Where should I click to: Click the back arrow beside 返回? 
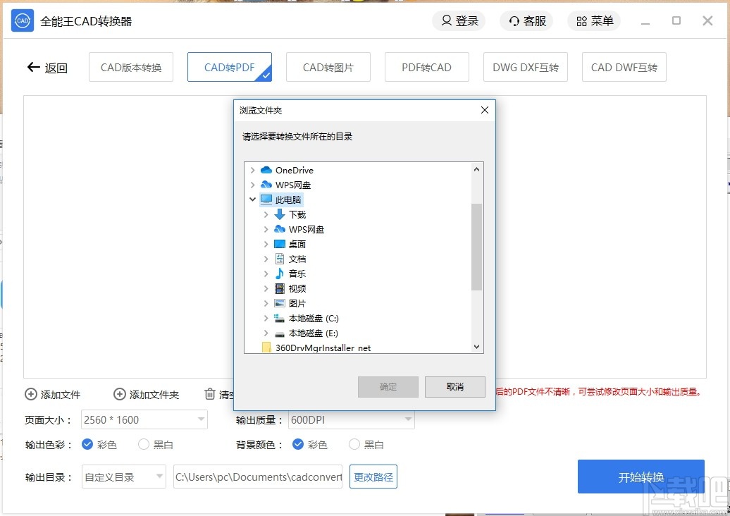[x=33, y=67]
